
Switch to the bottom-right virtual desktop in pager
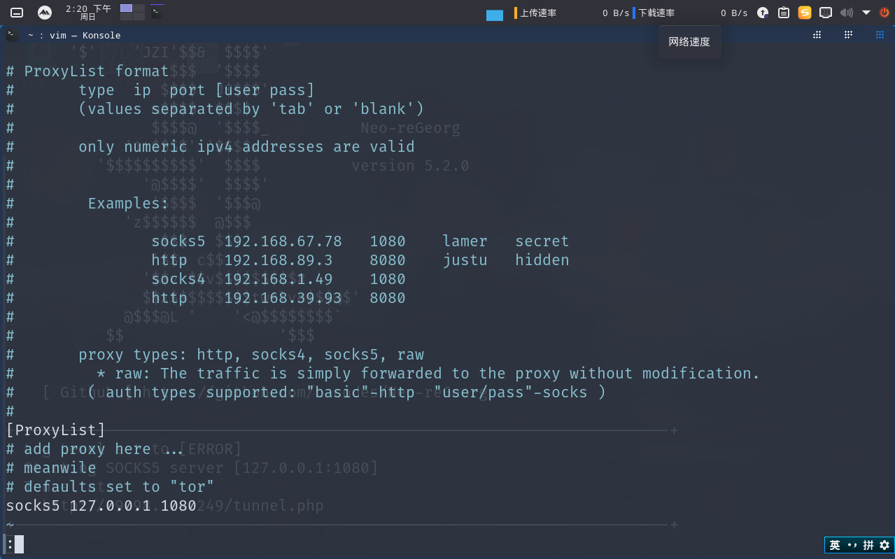point(139,17)
